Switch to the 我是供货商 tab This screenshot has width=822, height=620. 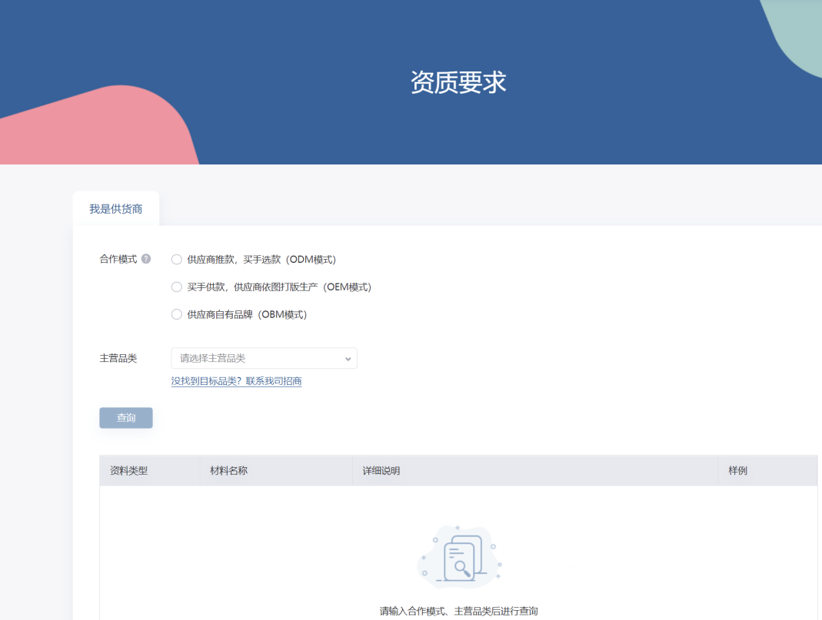pos(115,207)
